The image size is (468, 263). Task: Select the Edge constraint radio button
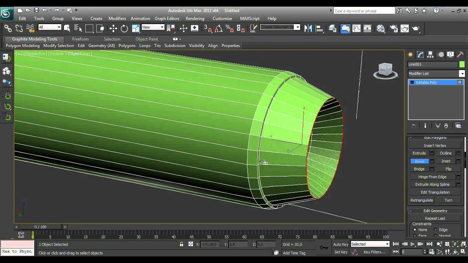point(435,230)
